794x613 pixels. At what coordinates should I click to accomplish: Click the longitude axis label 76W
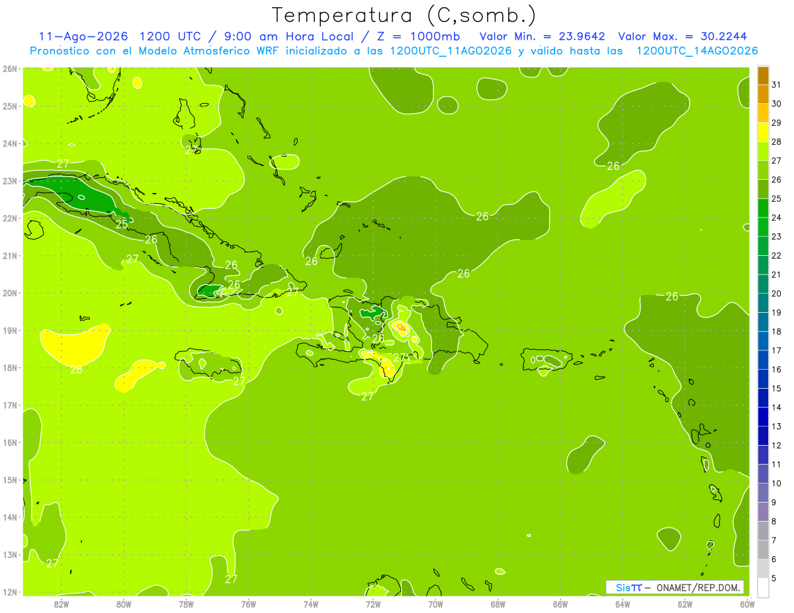coord(249,604)
